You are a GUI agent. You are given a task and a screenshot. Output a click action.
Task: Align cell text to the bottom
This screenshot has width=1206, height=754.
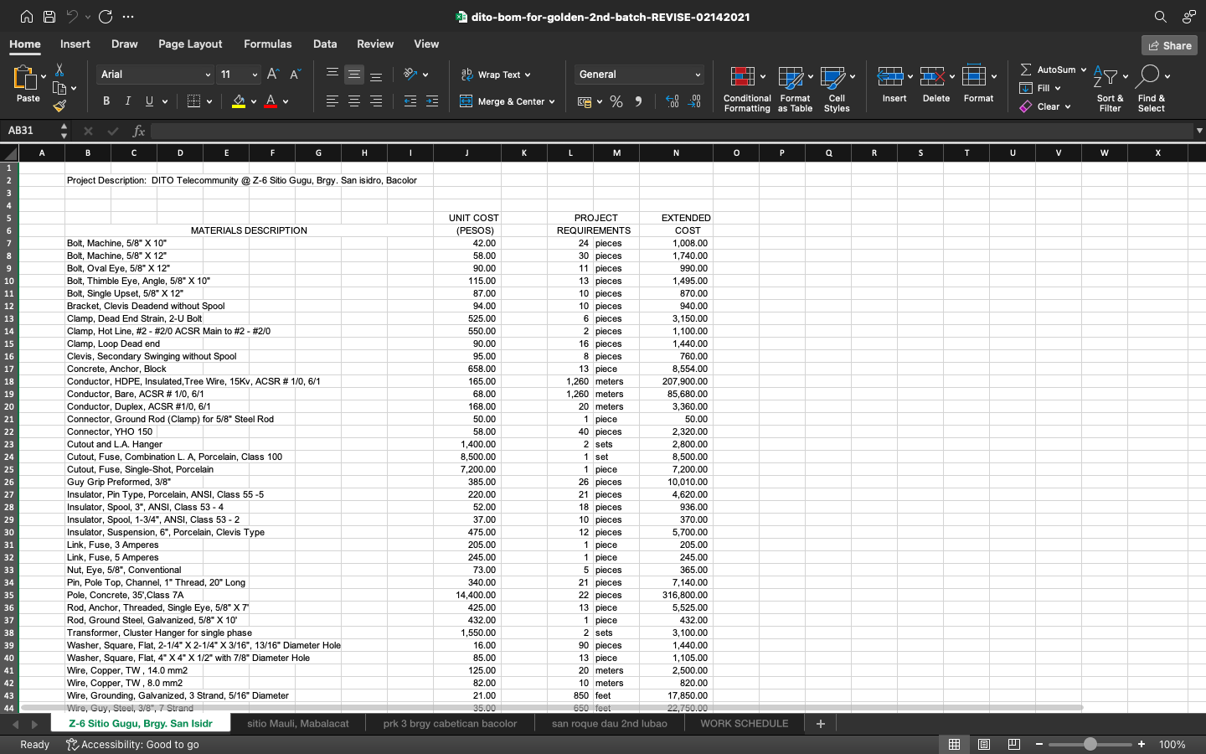[x=376, y=75]
